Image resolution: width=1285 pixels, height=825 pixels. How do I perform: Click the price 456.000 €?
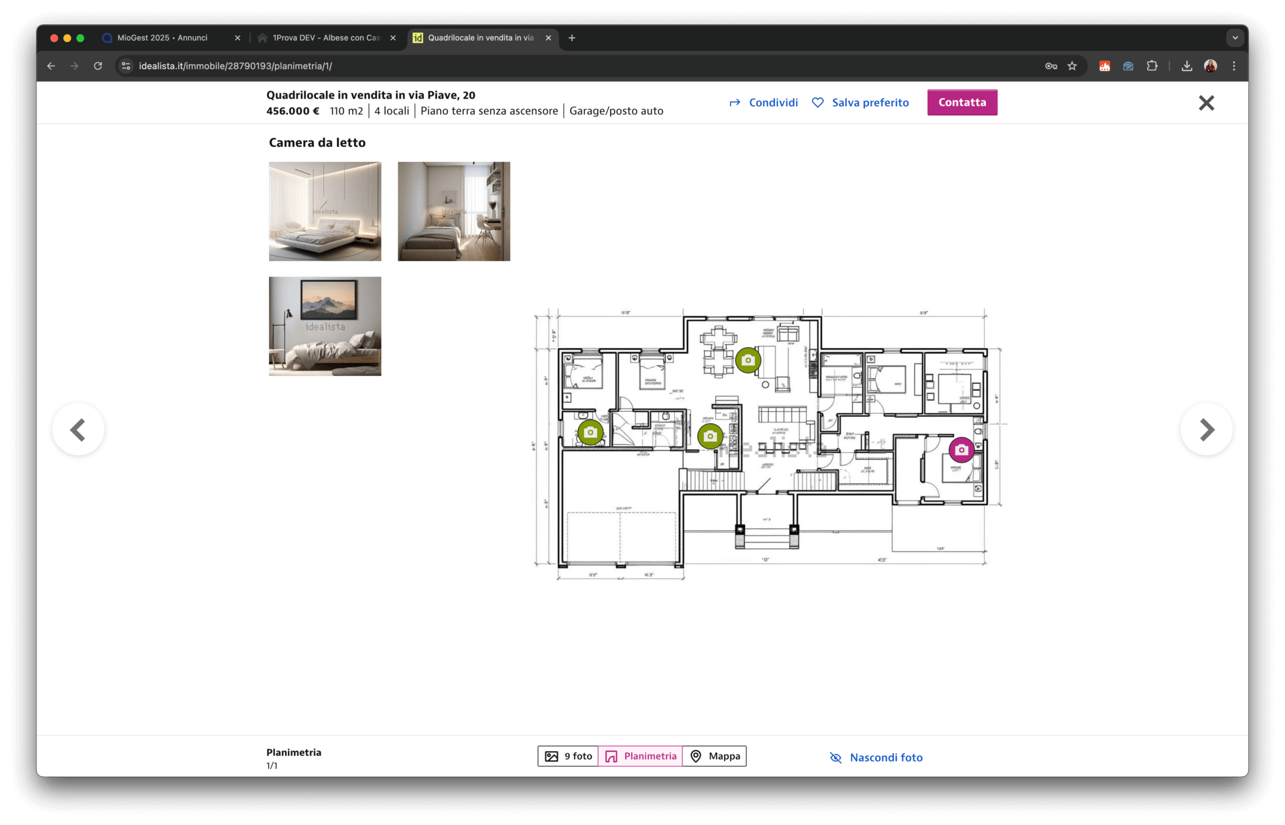click(x=293, y=111)
